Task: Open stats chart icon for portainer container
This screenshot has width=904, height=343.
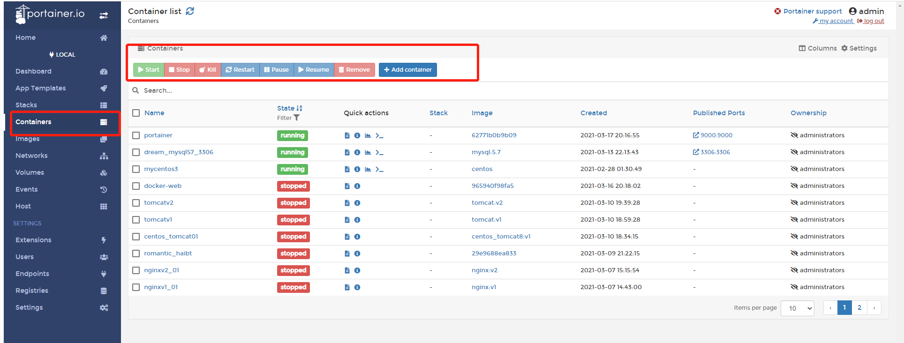Action: [368, 135]
